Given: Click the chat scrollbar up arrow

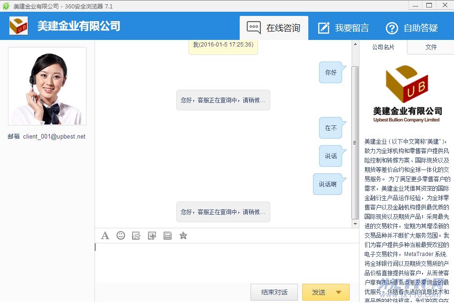Looking at the screenshot, I should (355, 44).
